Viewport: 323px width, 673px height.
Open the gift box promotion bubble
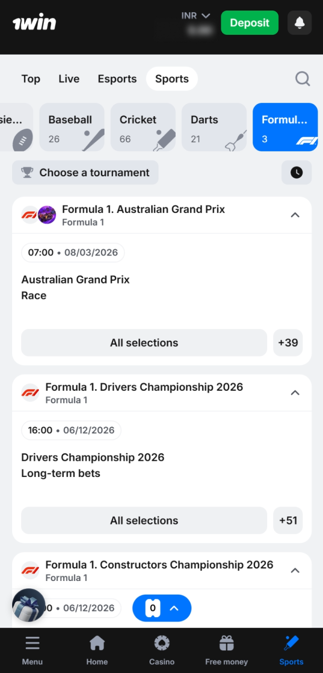coord(28,605)
